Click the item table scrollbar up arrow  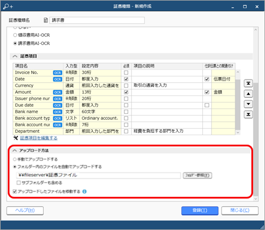pyautogui.click(x=238, y=72)
